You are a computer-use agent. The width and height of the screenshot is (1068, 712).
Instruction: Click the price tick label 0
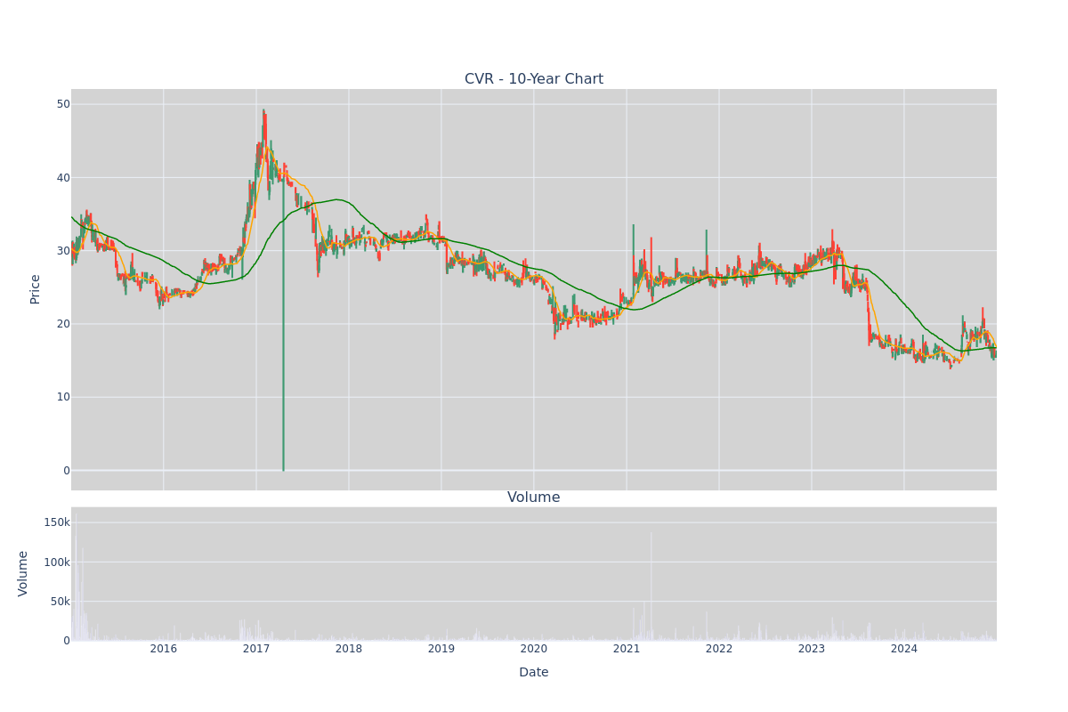click(66, 470)
